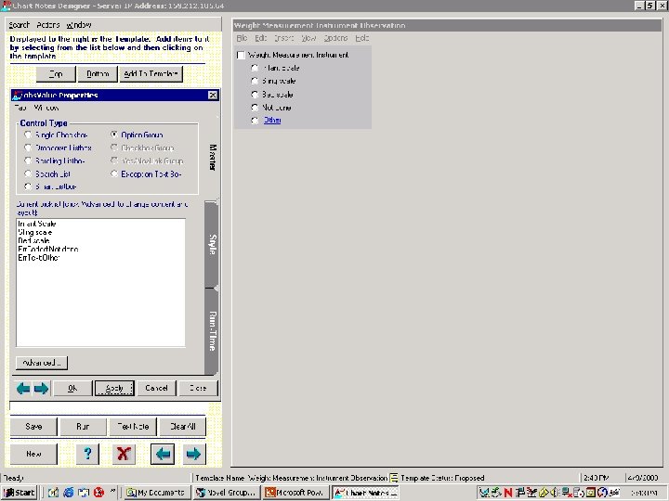Viewport: 669px width, 501px height.
Task: Select the Bed scale option in template
Action: pyautogui.click(x=256, y=94)
